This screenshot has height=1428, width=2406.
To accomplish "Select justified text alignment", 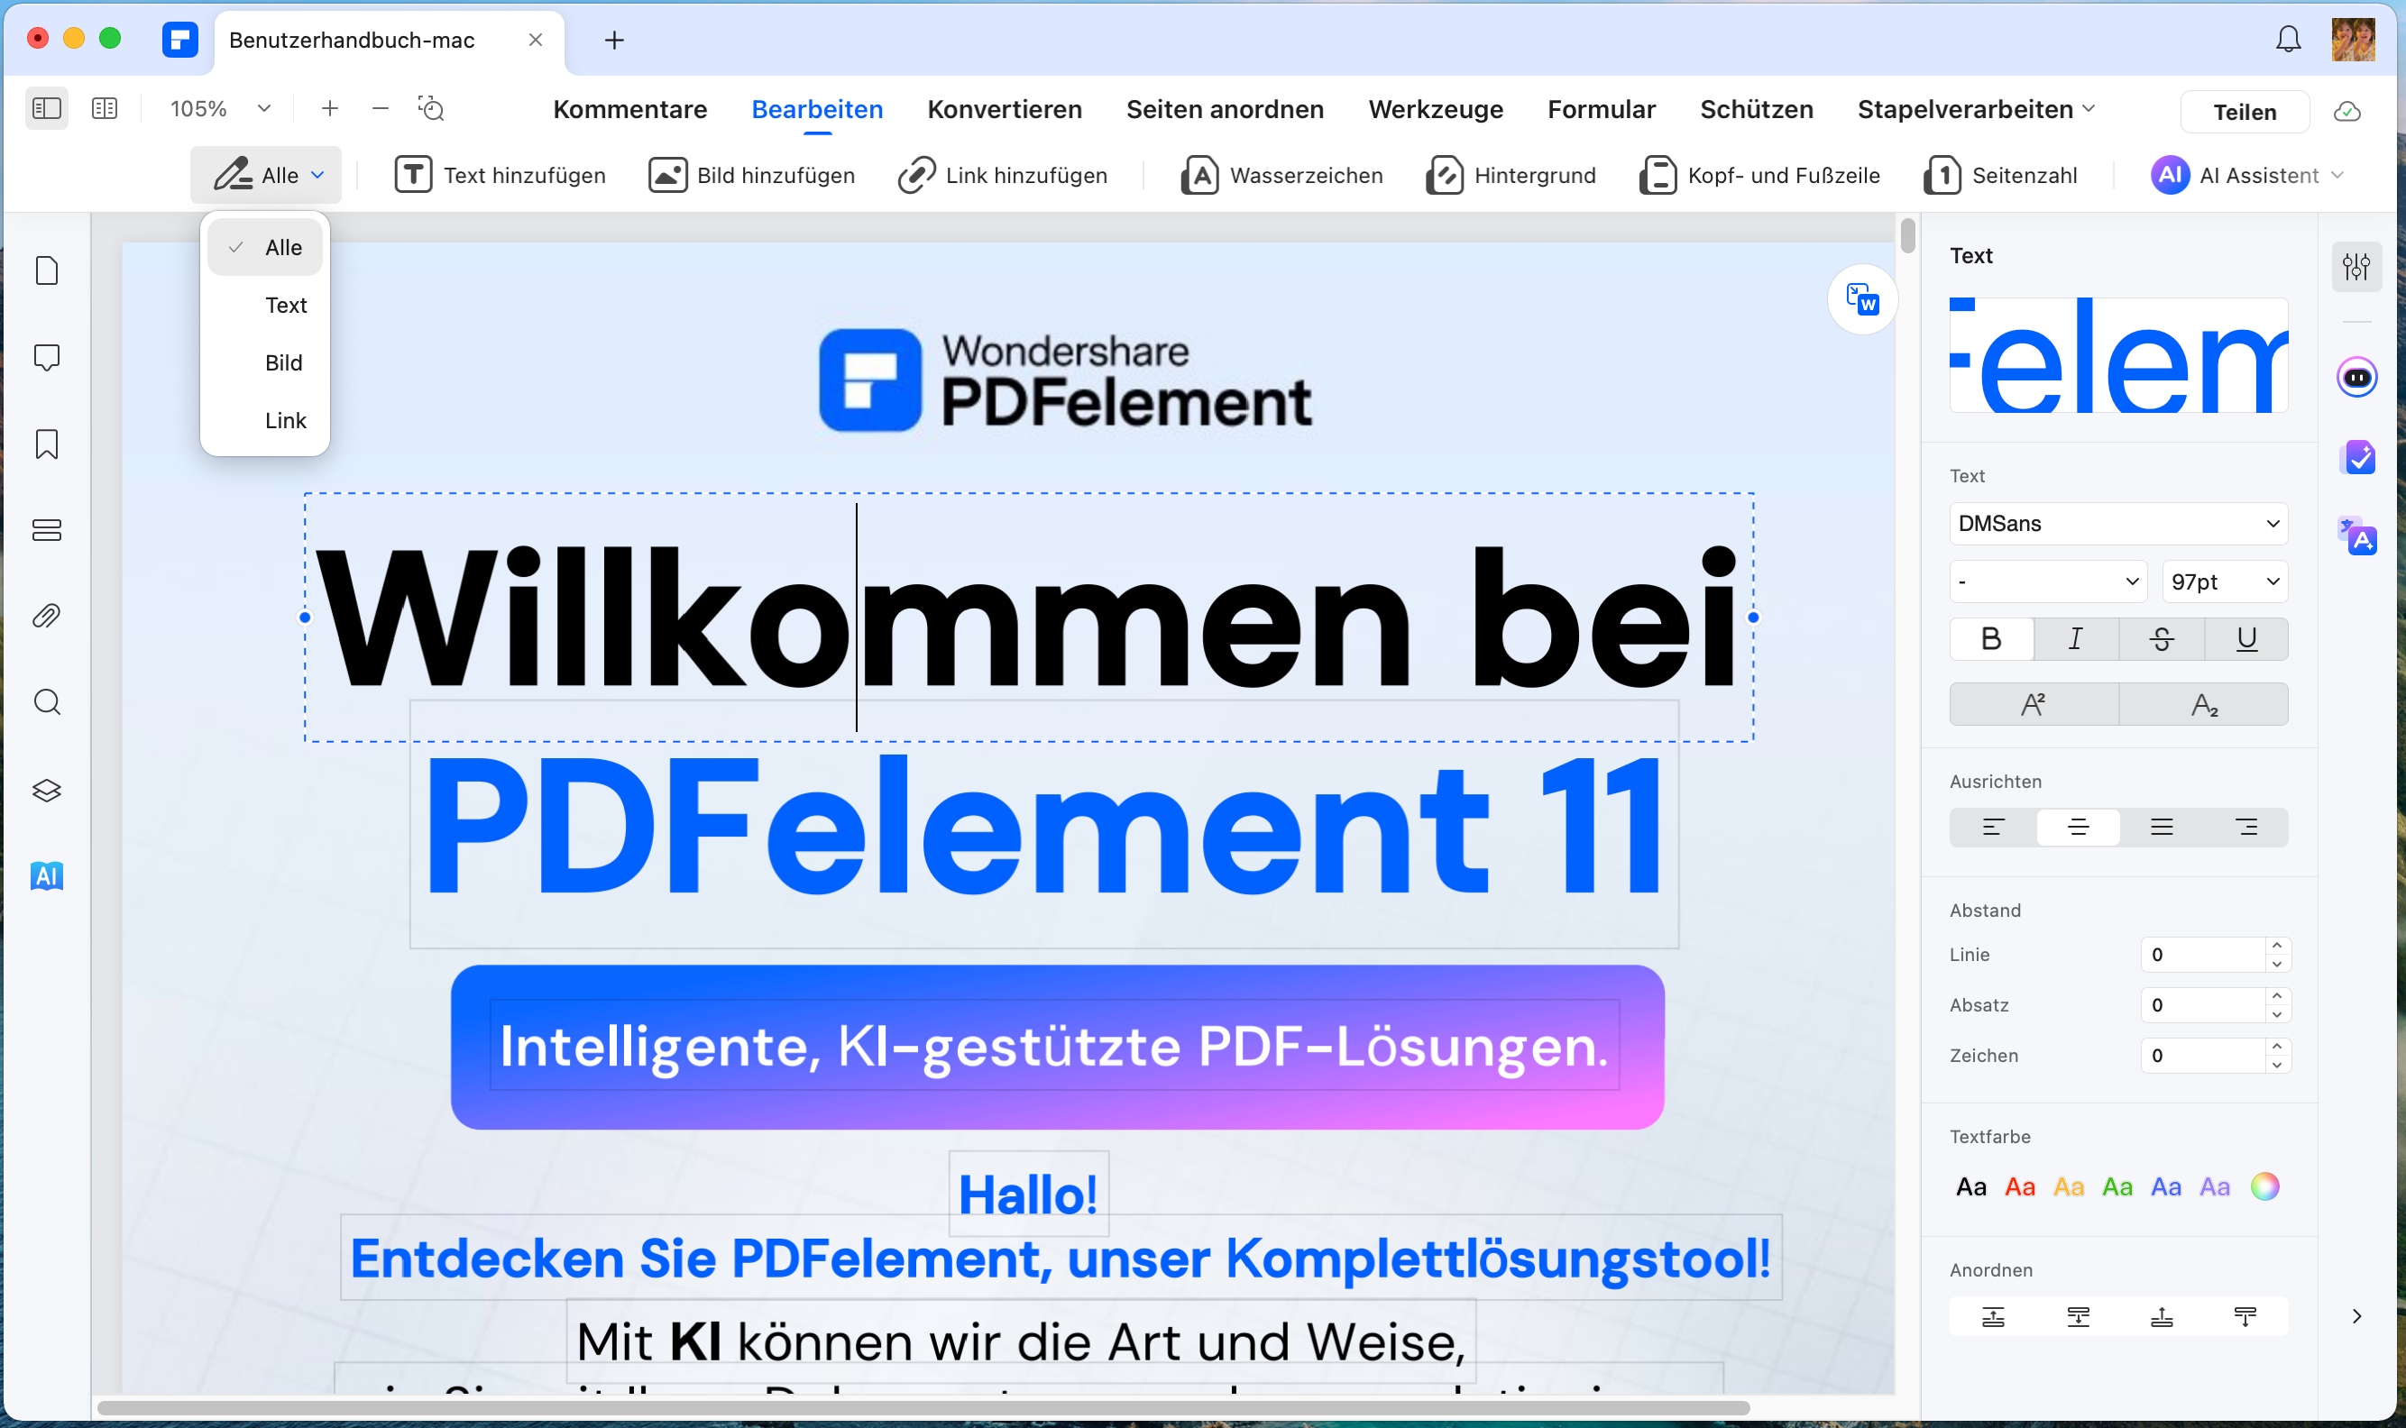I will pyautogui.click(x=2162, y=828).
